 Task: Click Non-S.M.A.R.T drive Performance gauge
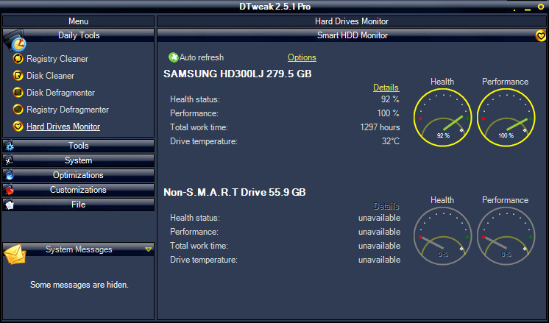click(x=506, y=236)
